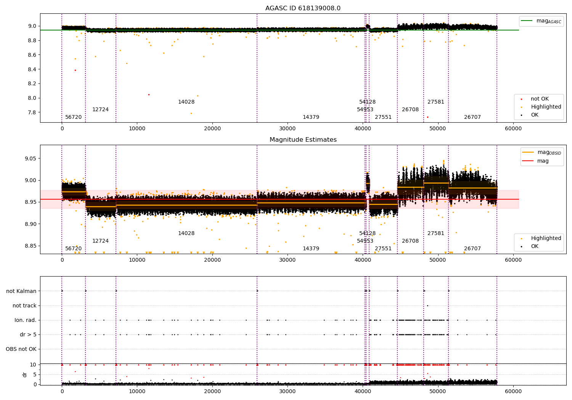Image resolution: width=572 pixels, height=400 pixels.
Task: Click the red "mag" legend line in middle plot
Action: click(528, 161)
